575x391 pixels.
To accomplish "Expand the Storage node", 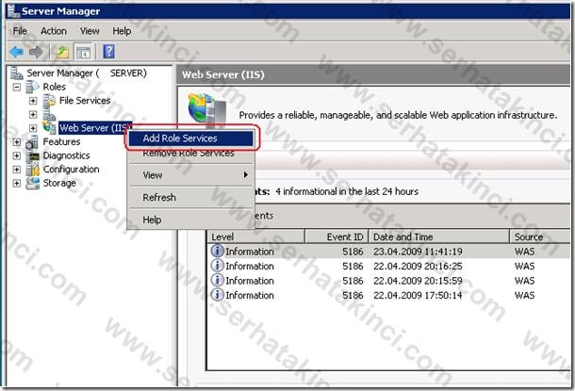I will pos(17,183).
